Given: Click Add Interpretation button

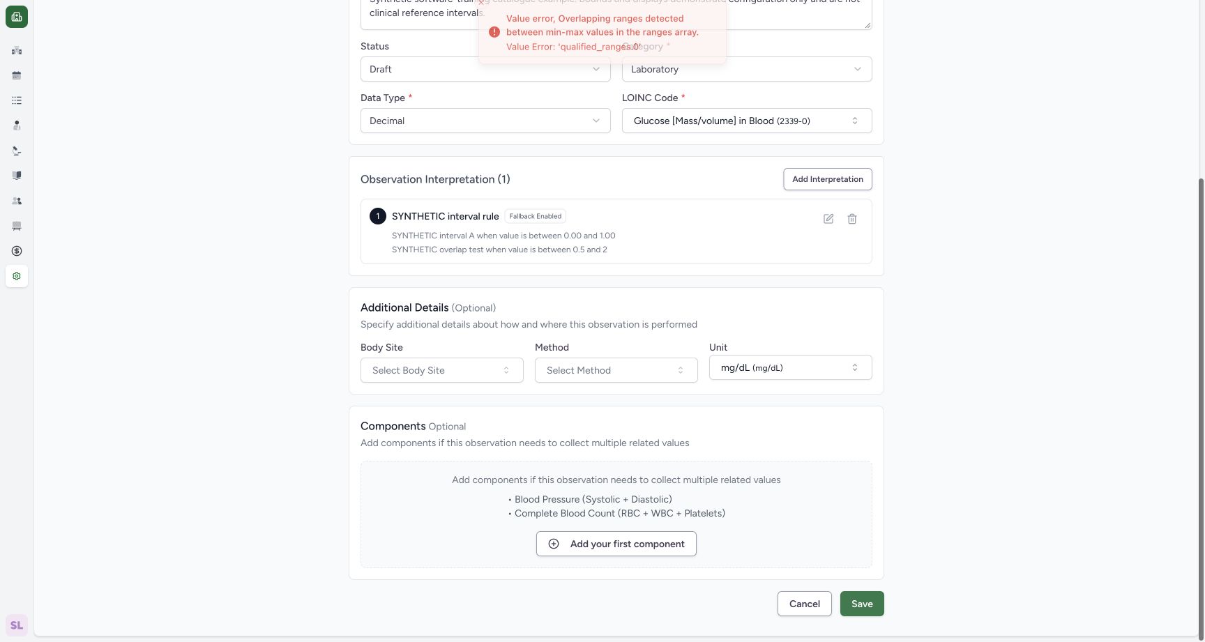Looking at the screenshot, I should tap(828, 179).
